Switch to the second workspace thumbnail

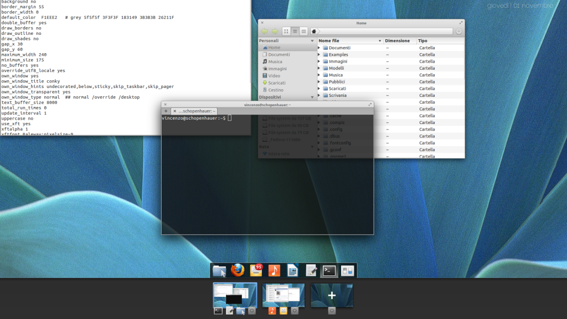coord(283,295)
